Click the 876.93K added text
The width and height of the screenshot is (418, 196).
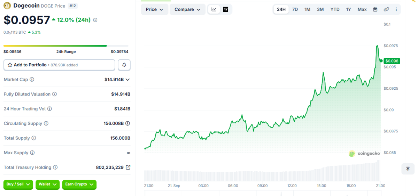pos(64,65)
